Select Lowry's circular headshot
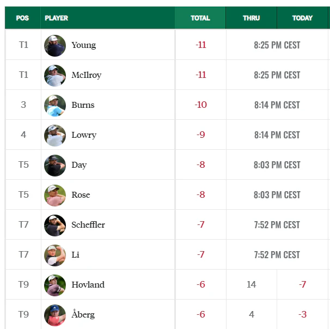Screen dimensions: 330x329 (x=55, y=135)
